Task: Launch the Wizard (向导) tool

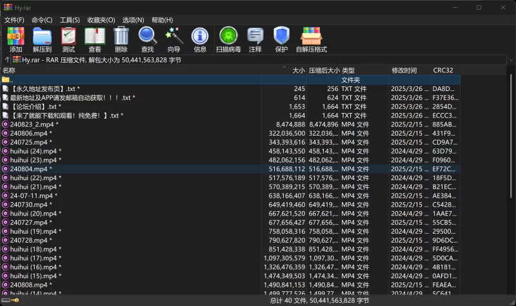Action: tap(174, 39)
